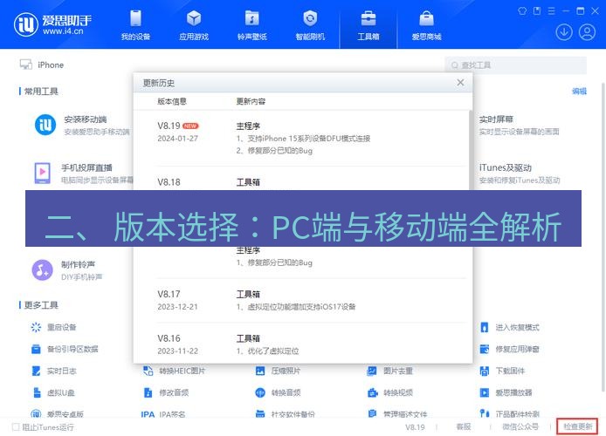The height and width of the screenshot is (436, 606).
Task: Open the title bar menu list icon
Action: 552,10
